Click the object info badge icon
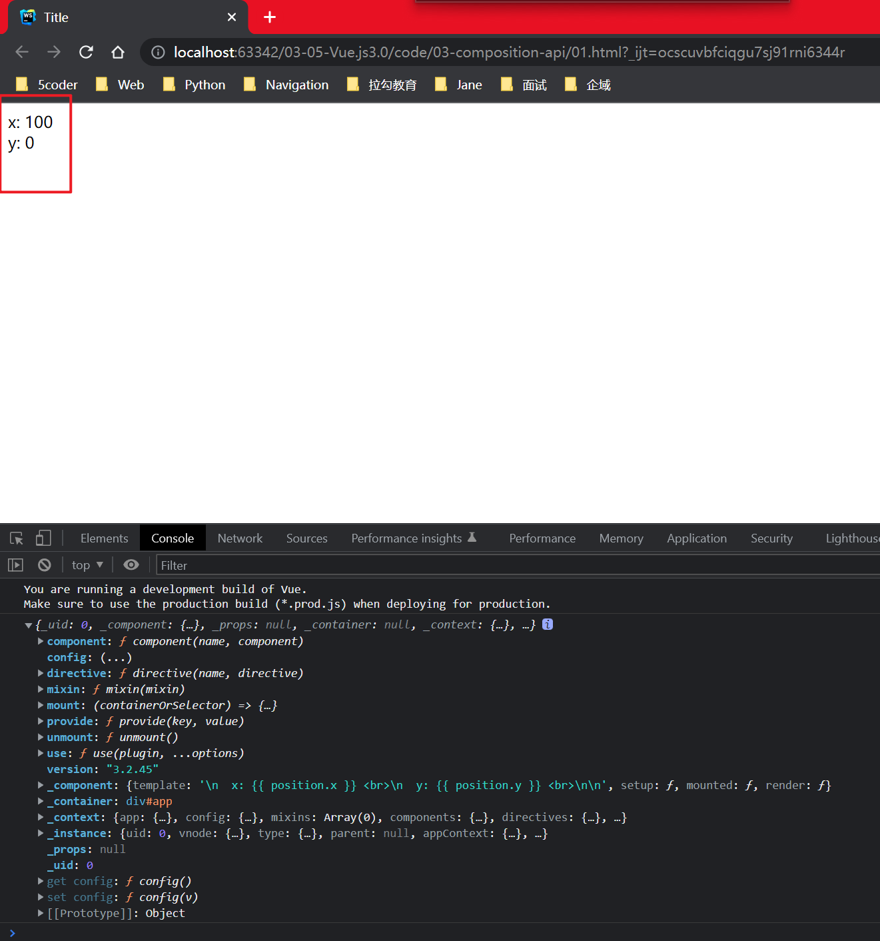880x941 pixels. (548, 624)
